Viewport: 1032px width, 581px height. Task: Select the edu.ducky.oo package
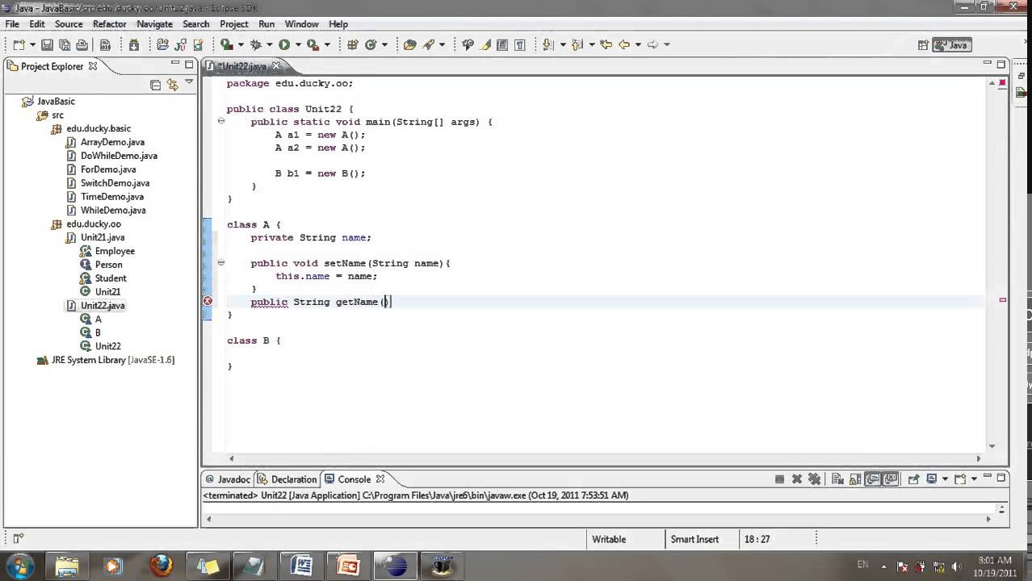pyautogui.click(x=94, y=224)
